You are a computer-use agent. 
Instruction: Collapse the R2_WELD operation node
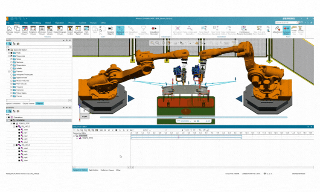(x=14, y=145)
